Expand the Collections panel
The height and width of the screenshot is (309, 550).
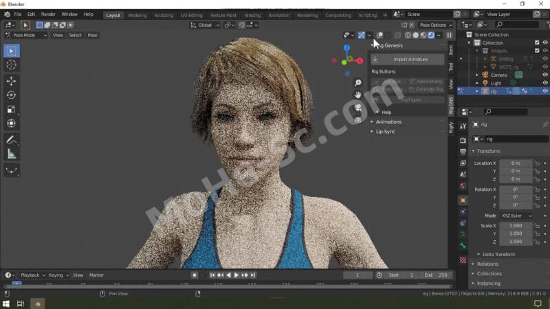click(489, 273)
